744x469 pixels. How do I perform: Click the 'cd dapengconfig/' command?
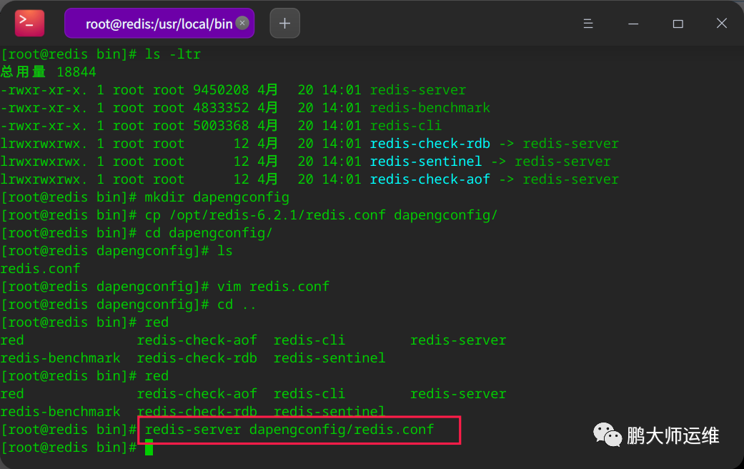[209, 233]
